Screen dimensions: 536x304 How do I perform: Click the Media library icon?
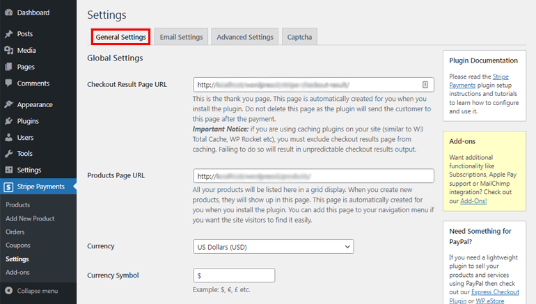pos(8,50)
